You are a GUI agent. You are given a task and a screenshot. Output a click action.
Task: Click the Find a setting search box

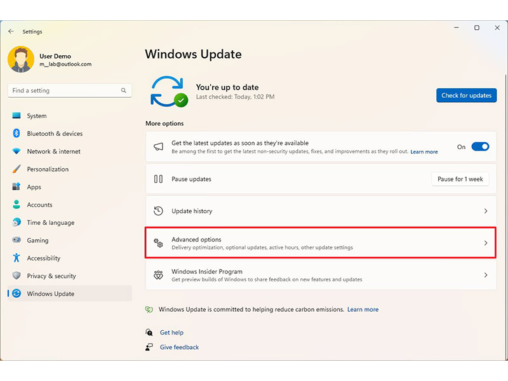tap(70, 90)
